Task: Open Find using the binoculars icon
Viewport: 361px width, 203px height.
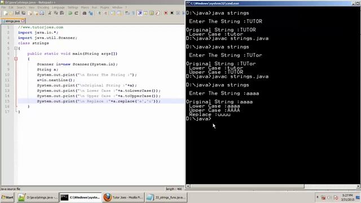Action: point(84,13)
